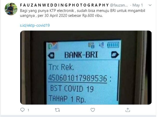Retweet this post using the retweet icon

click(57, 110)
